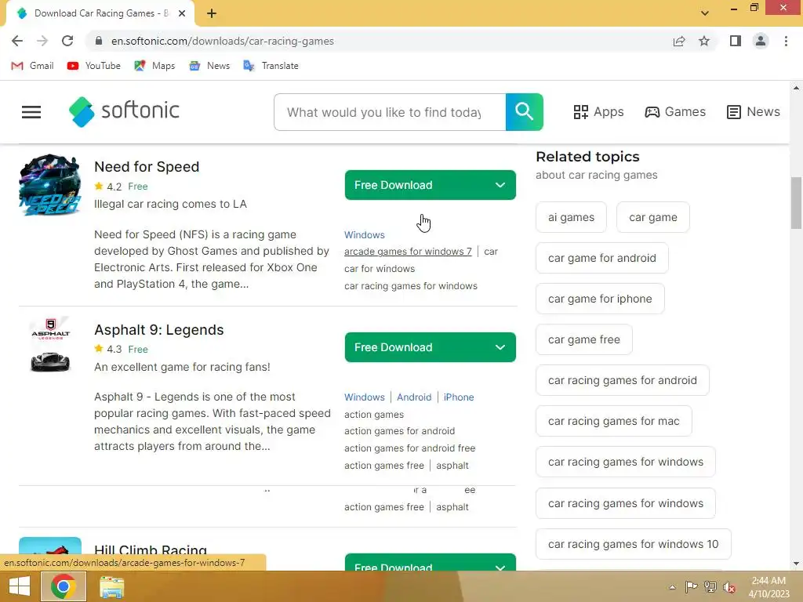Expand Asphalt 9 download options arrow
The height and width of the screenshot is (602, 803).
(500, 347)
